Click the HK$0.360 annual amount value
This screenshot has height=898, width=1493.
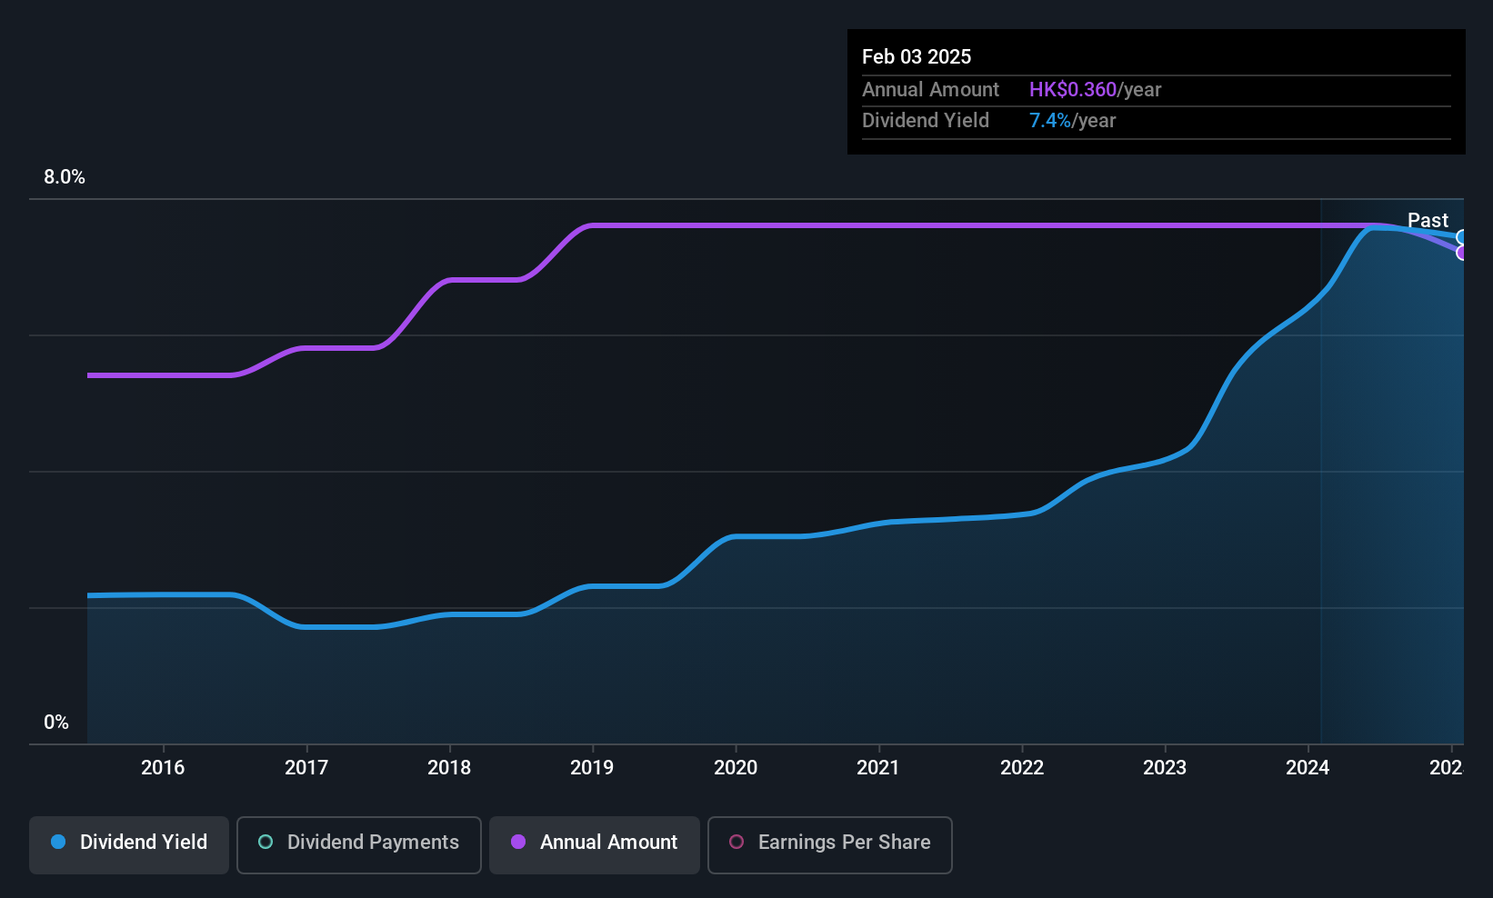click(x=1073, y=90)
